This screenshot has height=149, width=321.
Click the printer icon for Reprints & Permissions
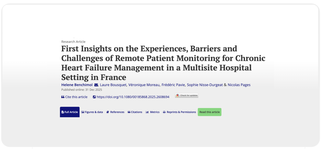(x=164, y=112)
